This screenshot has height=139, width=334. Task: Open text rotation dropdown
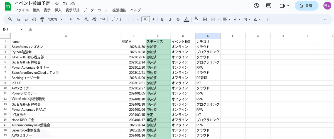(257, 19)
